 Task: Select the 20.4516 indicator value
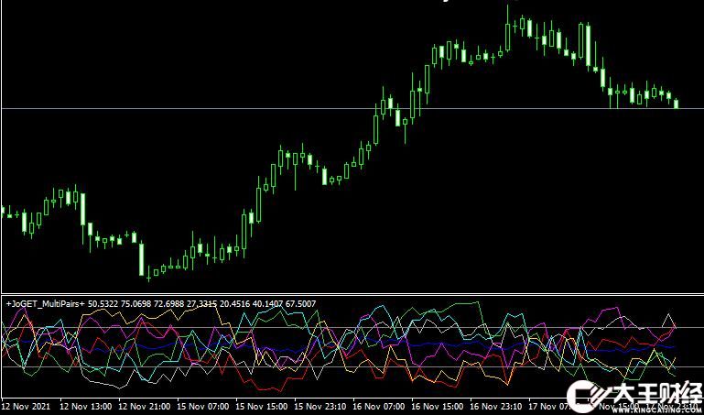tap(234, 304)
